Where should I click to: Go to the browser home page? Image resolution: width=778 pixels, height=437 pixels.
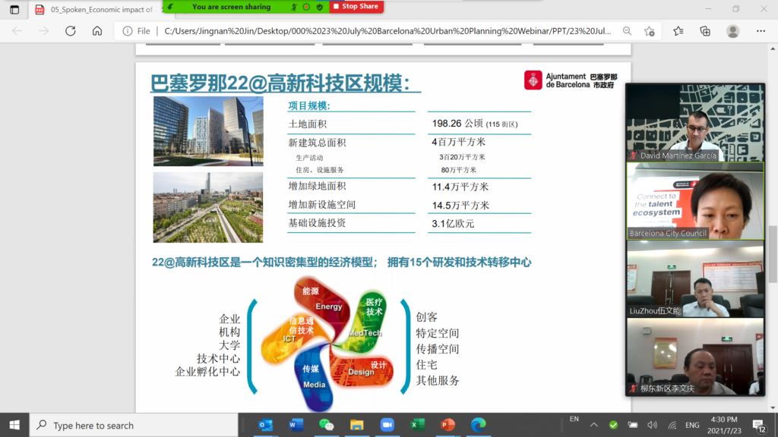click(96, 31)
